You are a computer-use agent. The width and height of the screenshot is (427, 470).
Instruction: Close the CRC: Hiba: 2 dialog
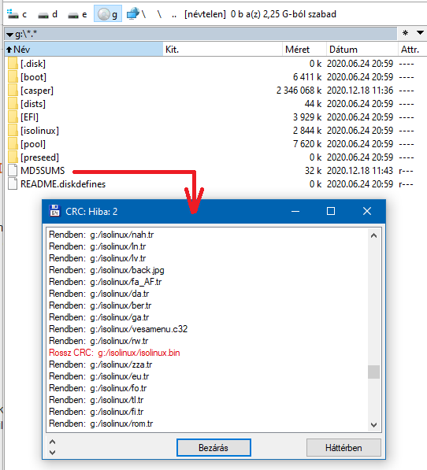point(367,211)
